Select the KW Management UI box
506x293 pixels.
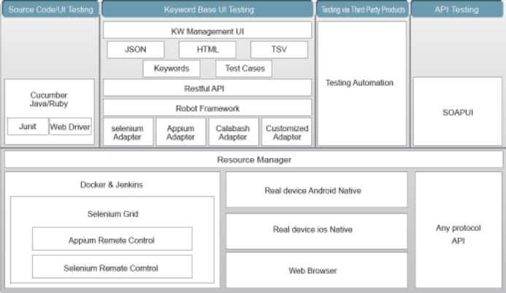click(x=207, y=30)
